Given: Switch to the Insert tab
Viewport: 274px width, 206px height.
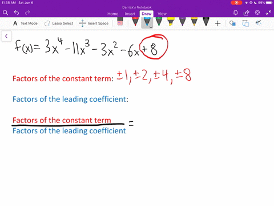Looking at the screenshot, I should (x=130, y=14).
